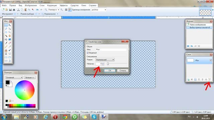
Task: Open the Режим Нормальный blend dropdown
Action: point(105,60)
